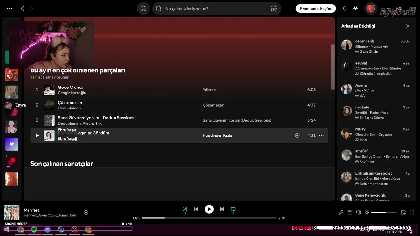The width and height of the screenshot is (420, 236).
Task: Open the now playing Manifest album art
Action: click(12, 212)
